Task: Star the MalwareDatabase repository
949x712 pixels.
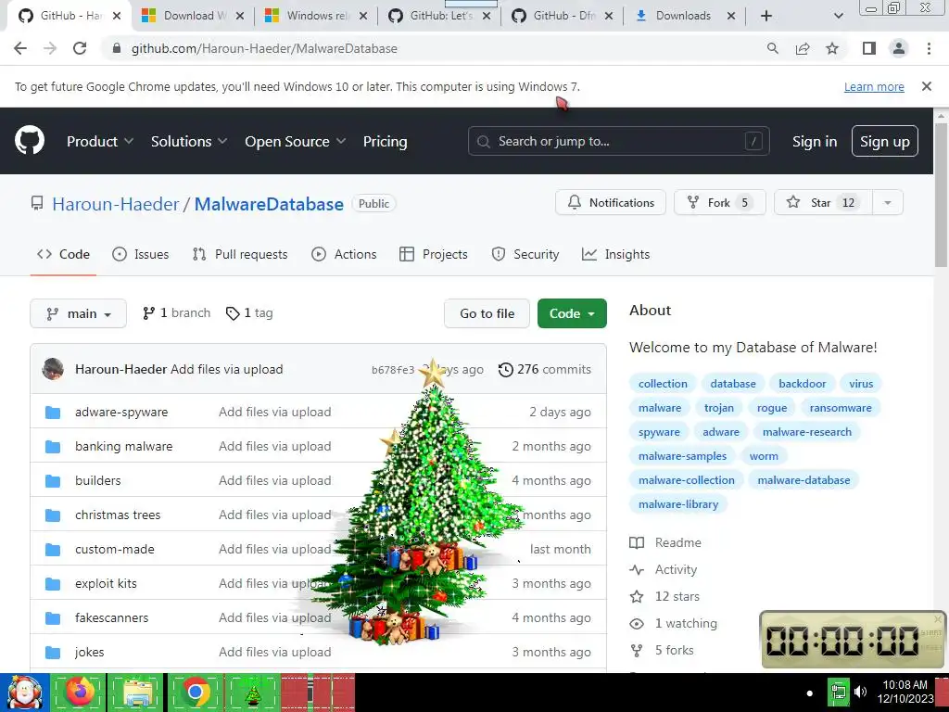Action: click(x=823, y=203)
